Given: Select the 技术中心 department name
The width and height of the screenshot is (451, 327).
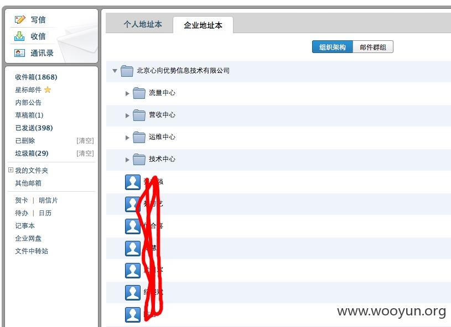Looking at the screenshot, I should click(x=162, y=159).
